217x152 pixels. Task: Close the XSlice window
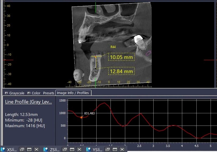36,149
